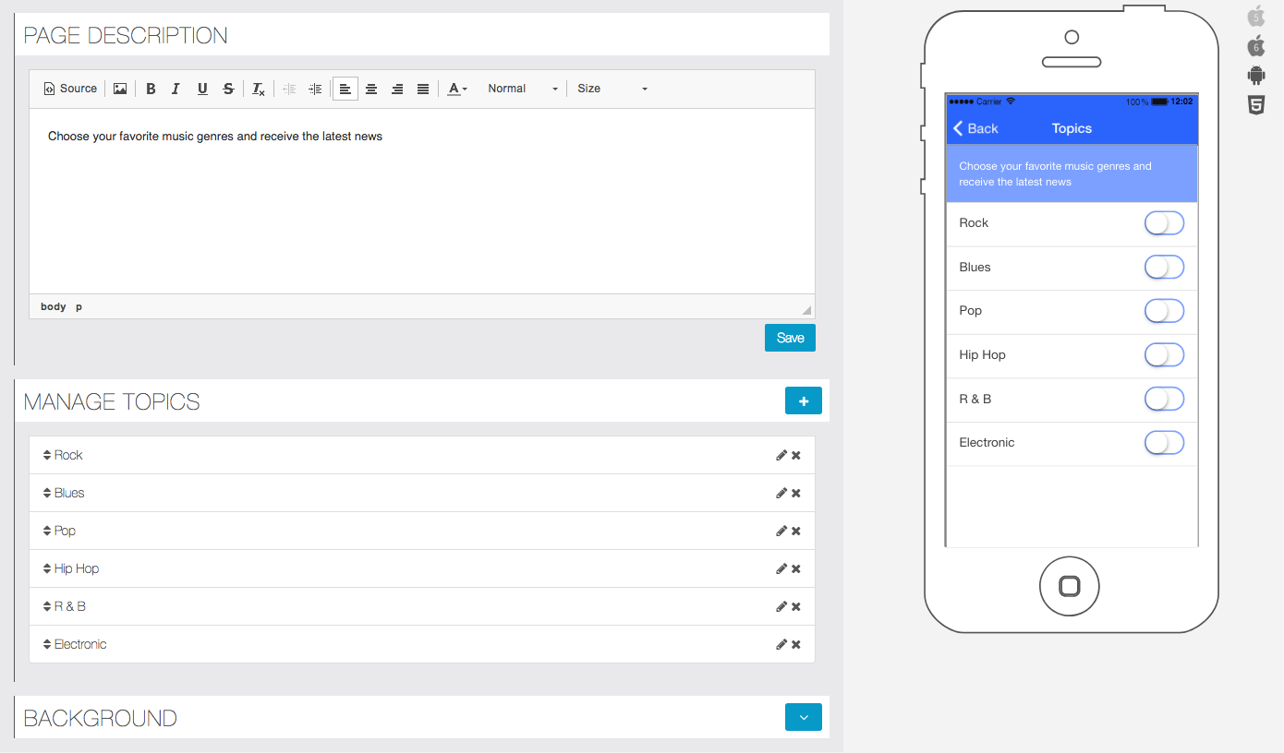The width and height of the screenshot is (1284, 753).
Task: Click the reorder handle for Rock
Action: point(47,455)
